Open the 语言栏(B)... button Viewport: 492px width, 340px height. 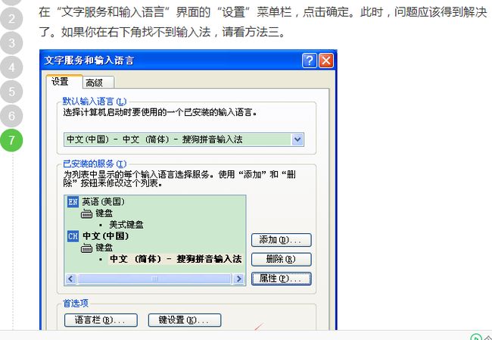101,320
